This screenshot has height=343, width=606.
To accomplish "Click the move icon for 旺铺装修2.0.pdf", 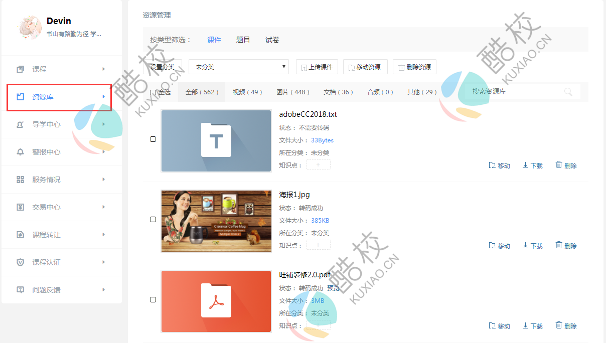I will [x=492, y=325].
